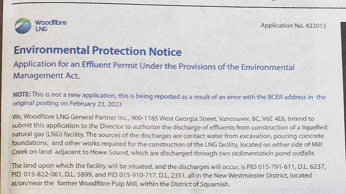Click the Woodfibre LNG globe logo
Viewport: 346px width, 194px height.
[23, 25]
